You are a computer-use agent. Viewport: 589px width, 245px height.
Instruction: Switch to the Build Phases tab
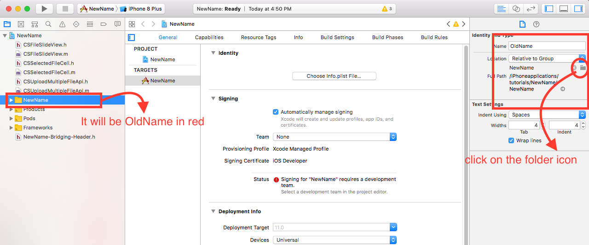(387, 37)
